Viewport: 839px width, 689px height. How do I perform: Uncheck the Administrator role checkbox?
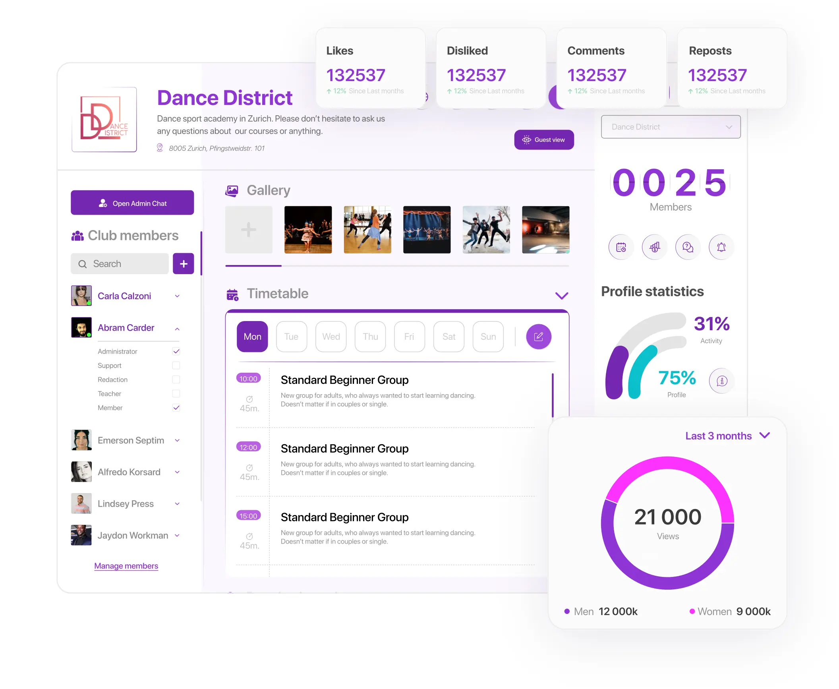(x=176, y=351)
